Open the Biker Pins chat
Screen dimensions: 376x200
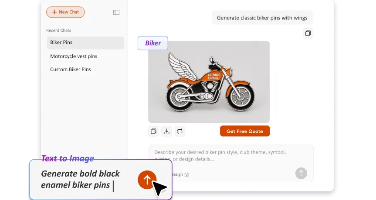tap(85, 43)
